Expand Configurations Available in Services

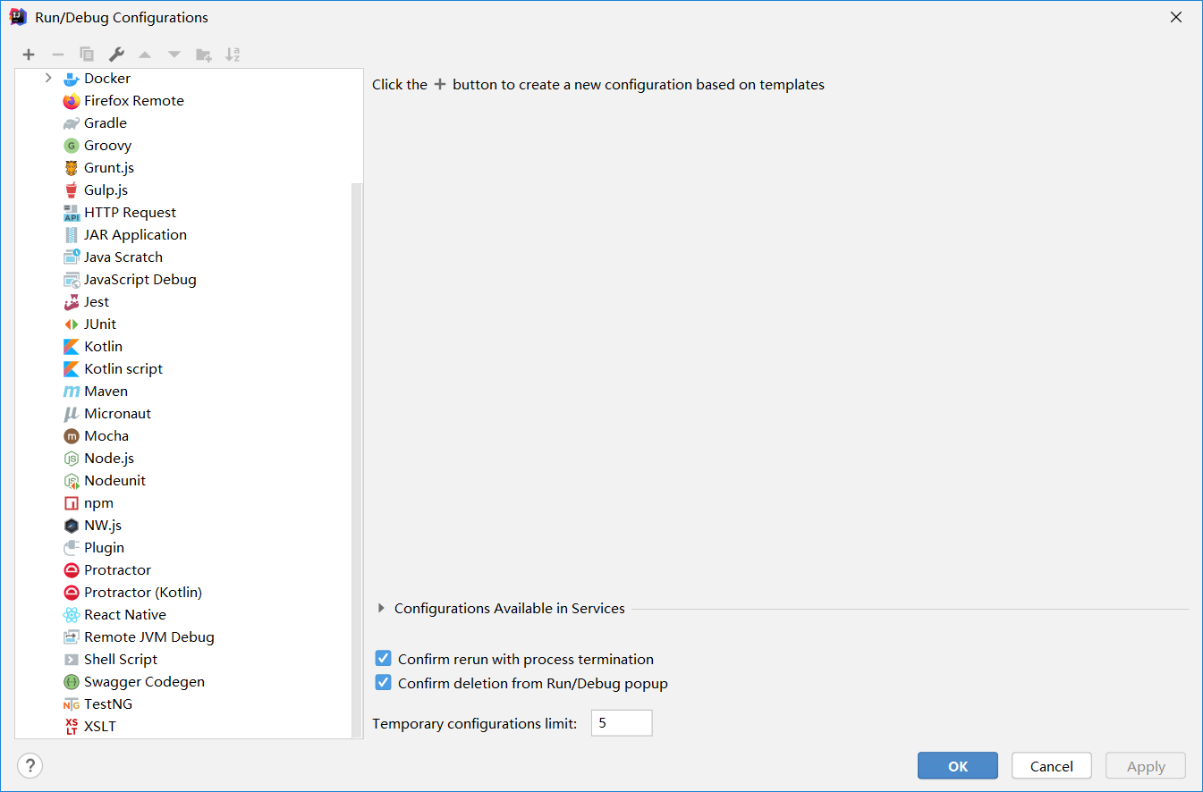[381, 609]
